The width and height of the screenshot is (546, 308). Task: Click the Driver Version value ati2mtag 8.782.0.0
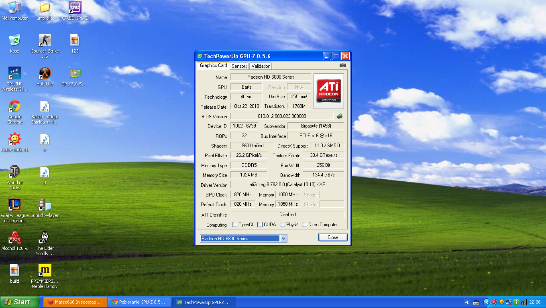tap(287, 185)
